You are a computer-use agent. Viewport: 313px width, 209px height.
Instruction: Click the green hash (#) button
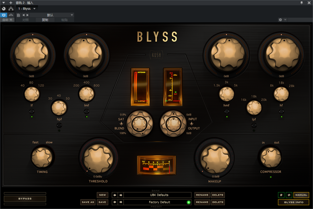click(281, 195)
